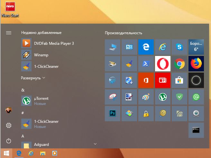Open the Microsoft Store shopping bag tile
The height and width of the screenshot is (158, 211).
[x=179, y=80]
